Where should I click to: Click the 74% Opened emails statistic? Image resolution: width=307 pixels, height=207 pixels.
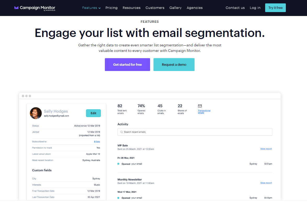tap(141, 109)
